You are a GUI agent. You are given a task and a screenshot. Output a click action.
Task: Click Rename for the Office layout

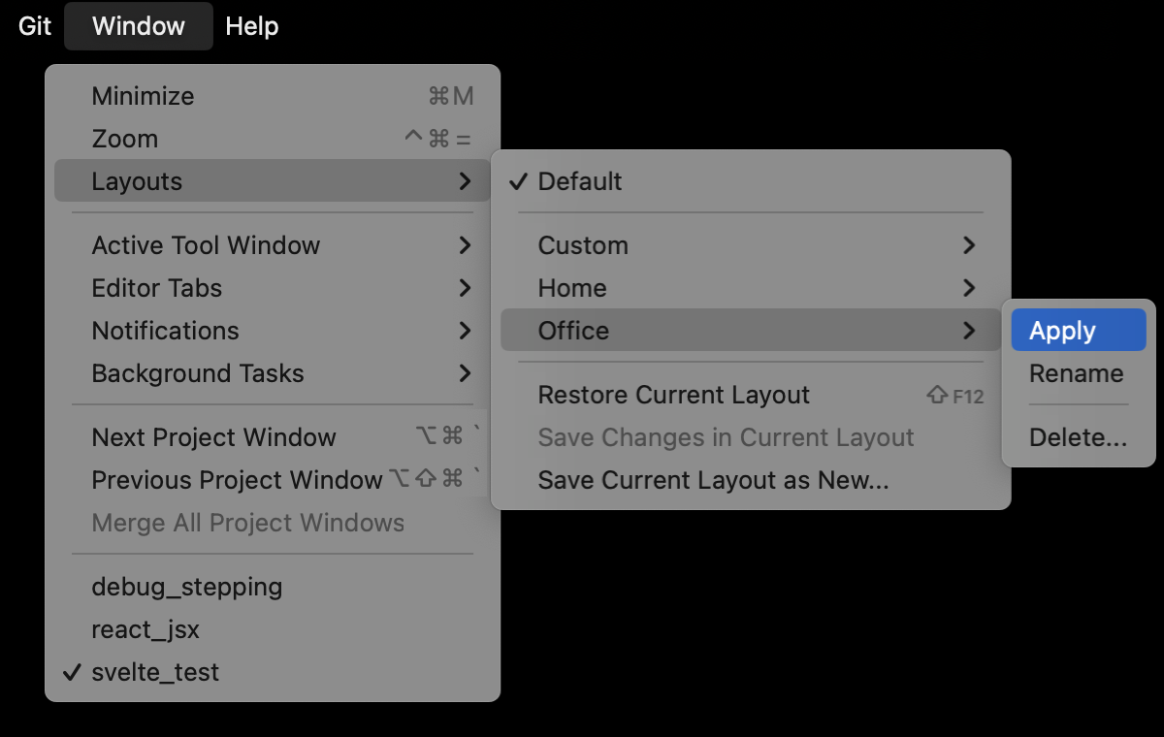(x=1075, y=373)
